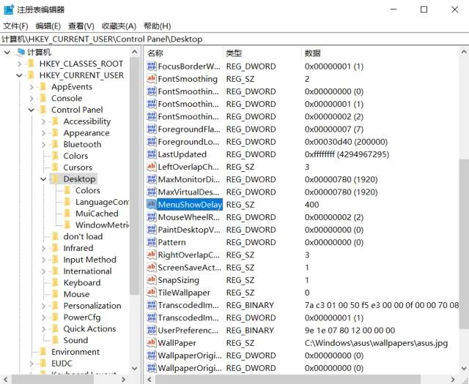
Task: Click the LeftOverlapCh... string icon
Action: (152, 167)
